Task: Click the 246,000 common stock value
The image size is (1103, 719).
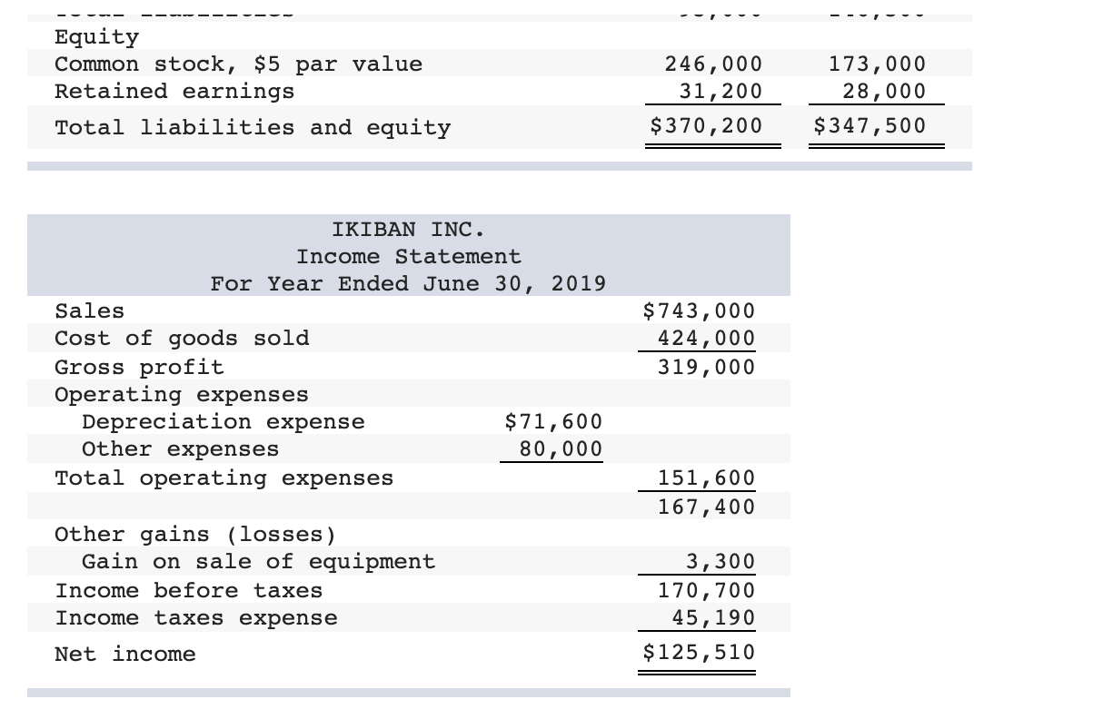Action: tap(714, 64)
